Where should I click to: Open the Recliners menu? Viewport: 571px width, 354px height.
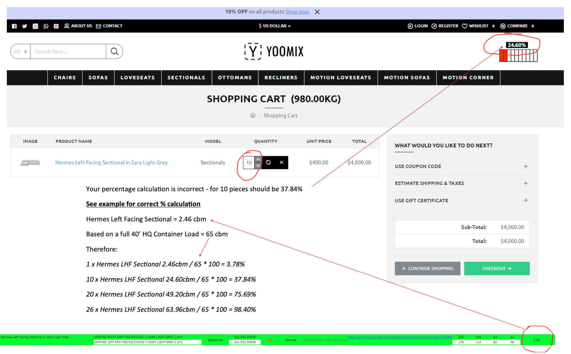pos(281,78)
